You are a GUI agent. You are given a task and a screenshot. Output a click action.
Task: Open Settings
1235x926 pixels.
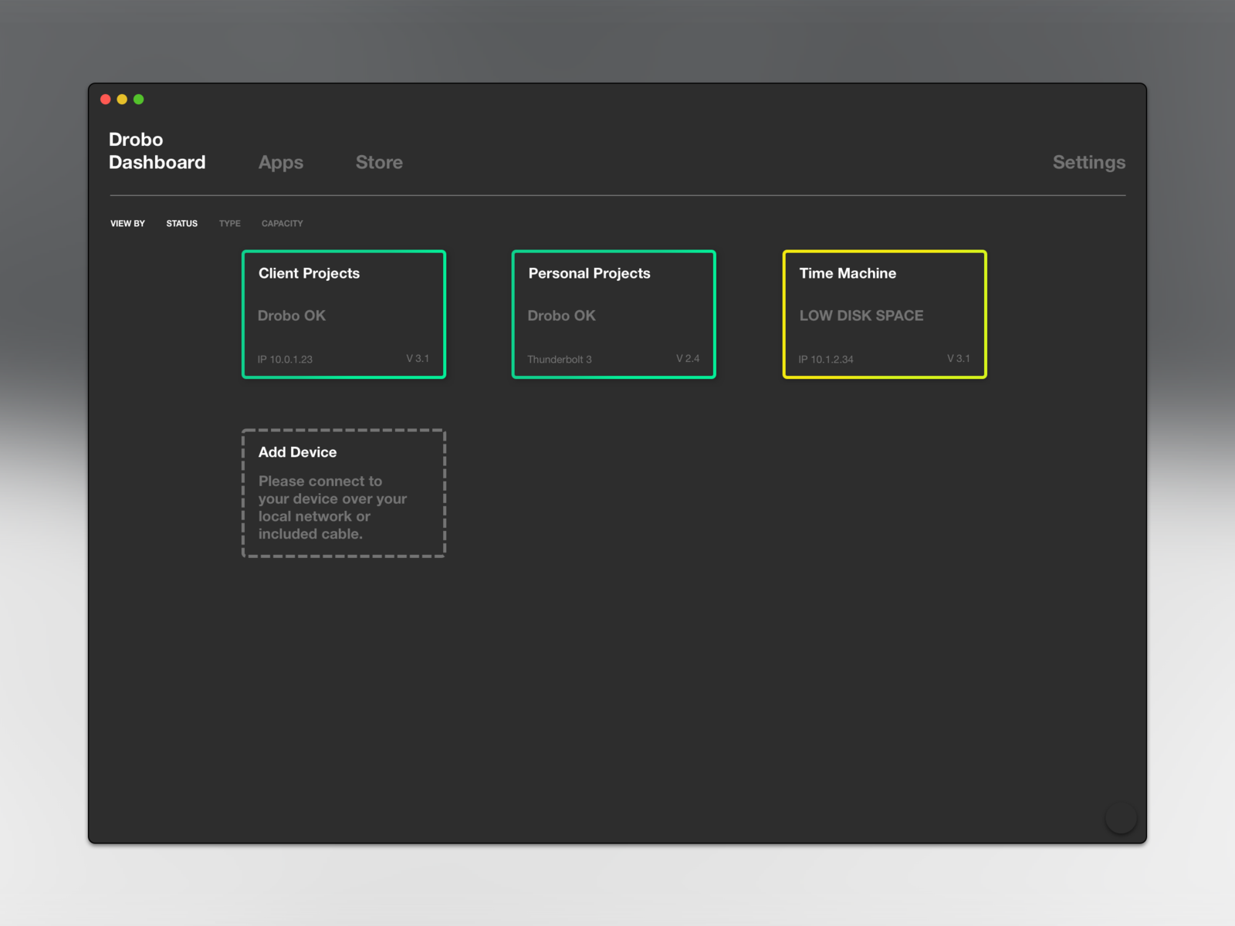coord(1088,163)
